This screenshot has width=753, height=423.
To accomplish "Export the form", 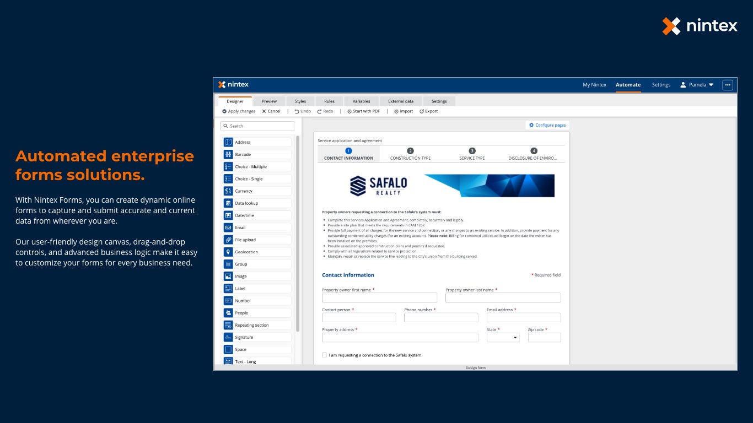I will click(428, 111).
